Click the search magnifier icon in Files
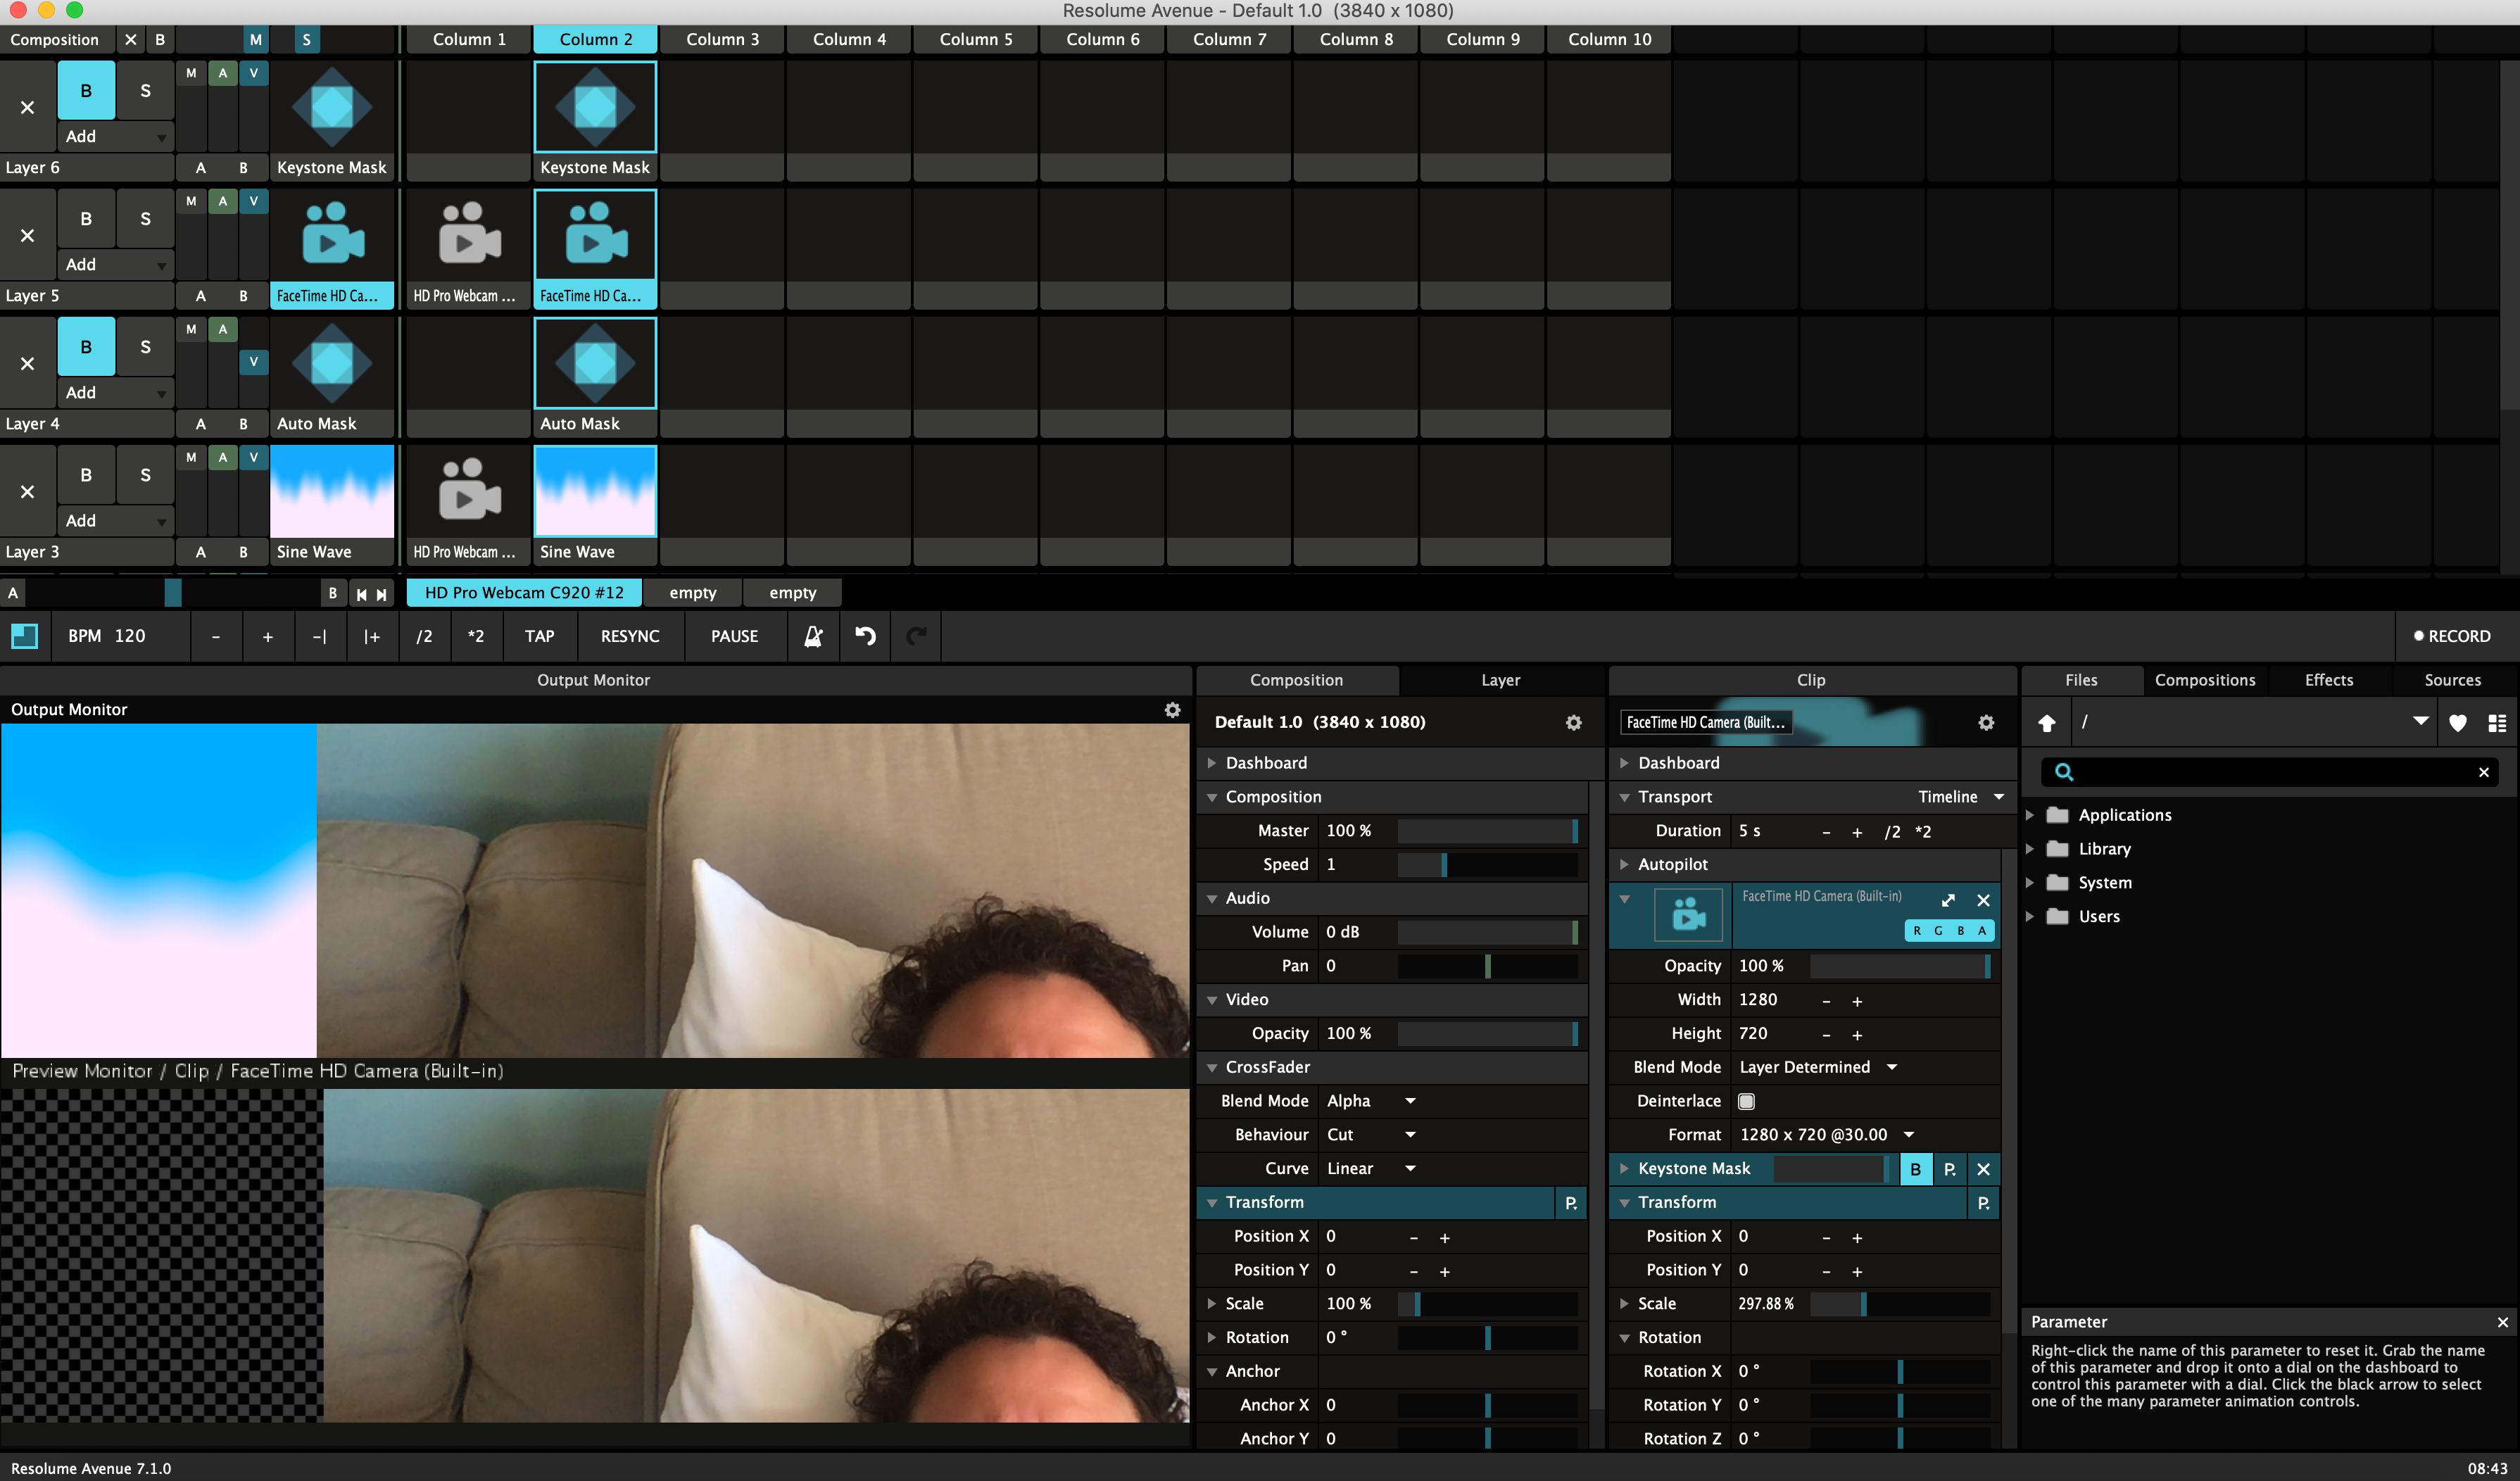Viewport: 2520px width, 1481px height. (2064, 772)
